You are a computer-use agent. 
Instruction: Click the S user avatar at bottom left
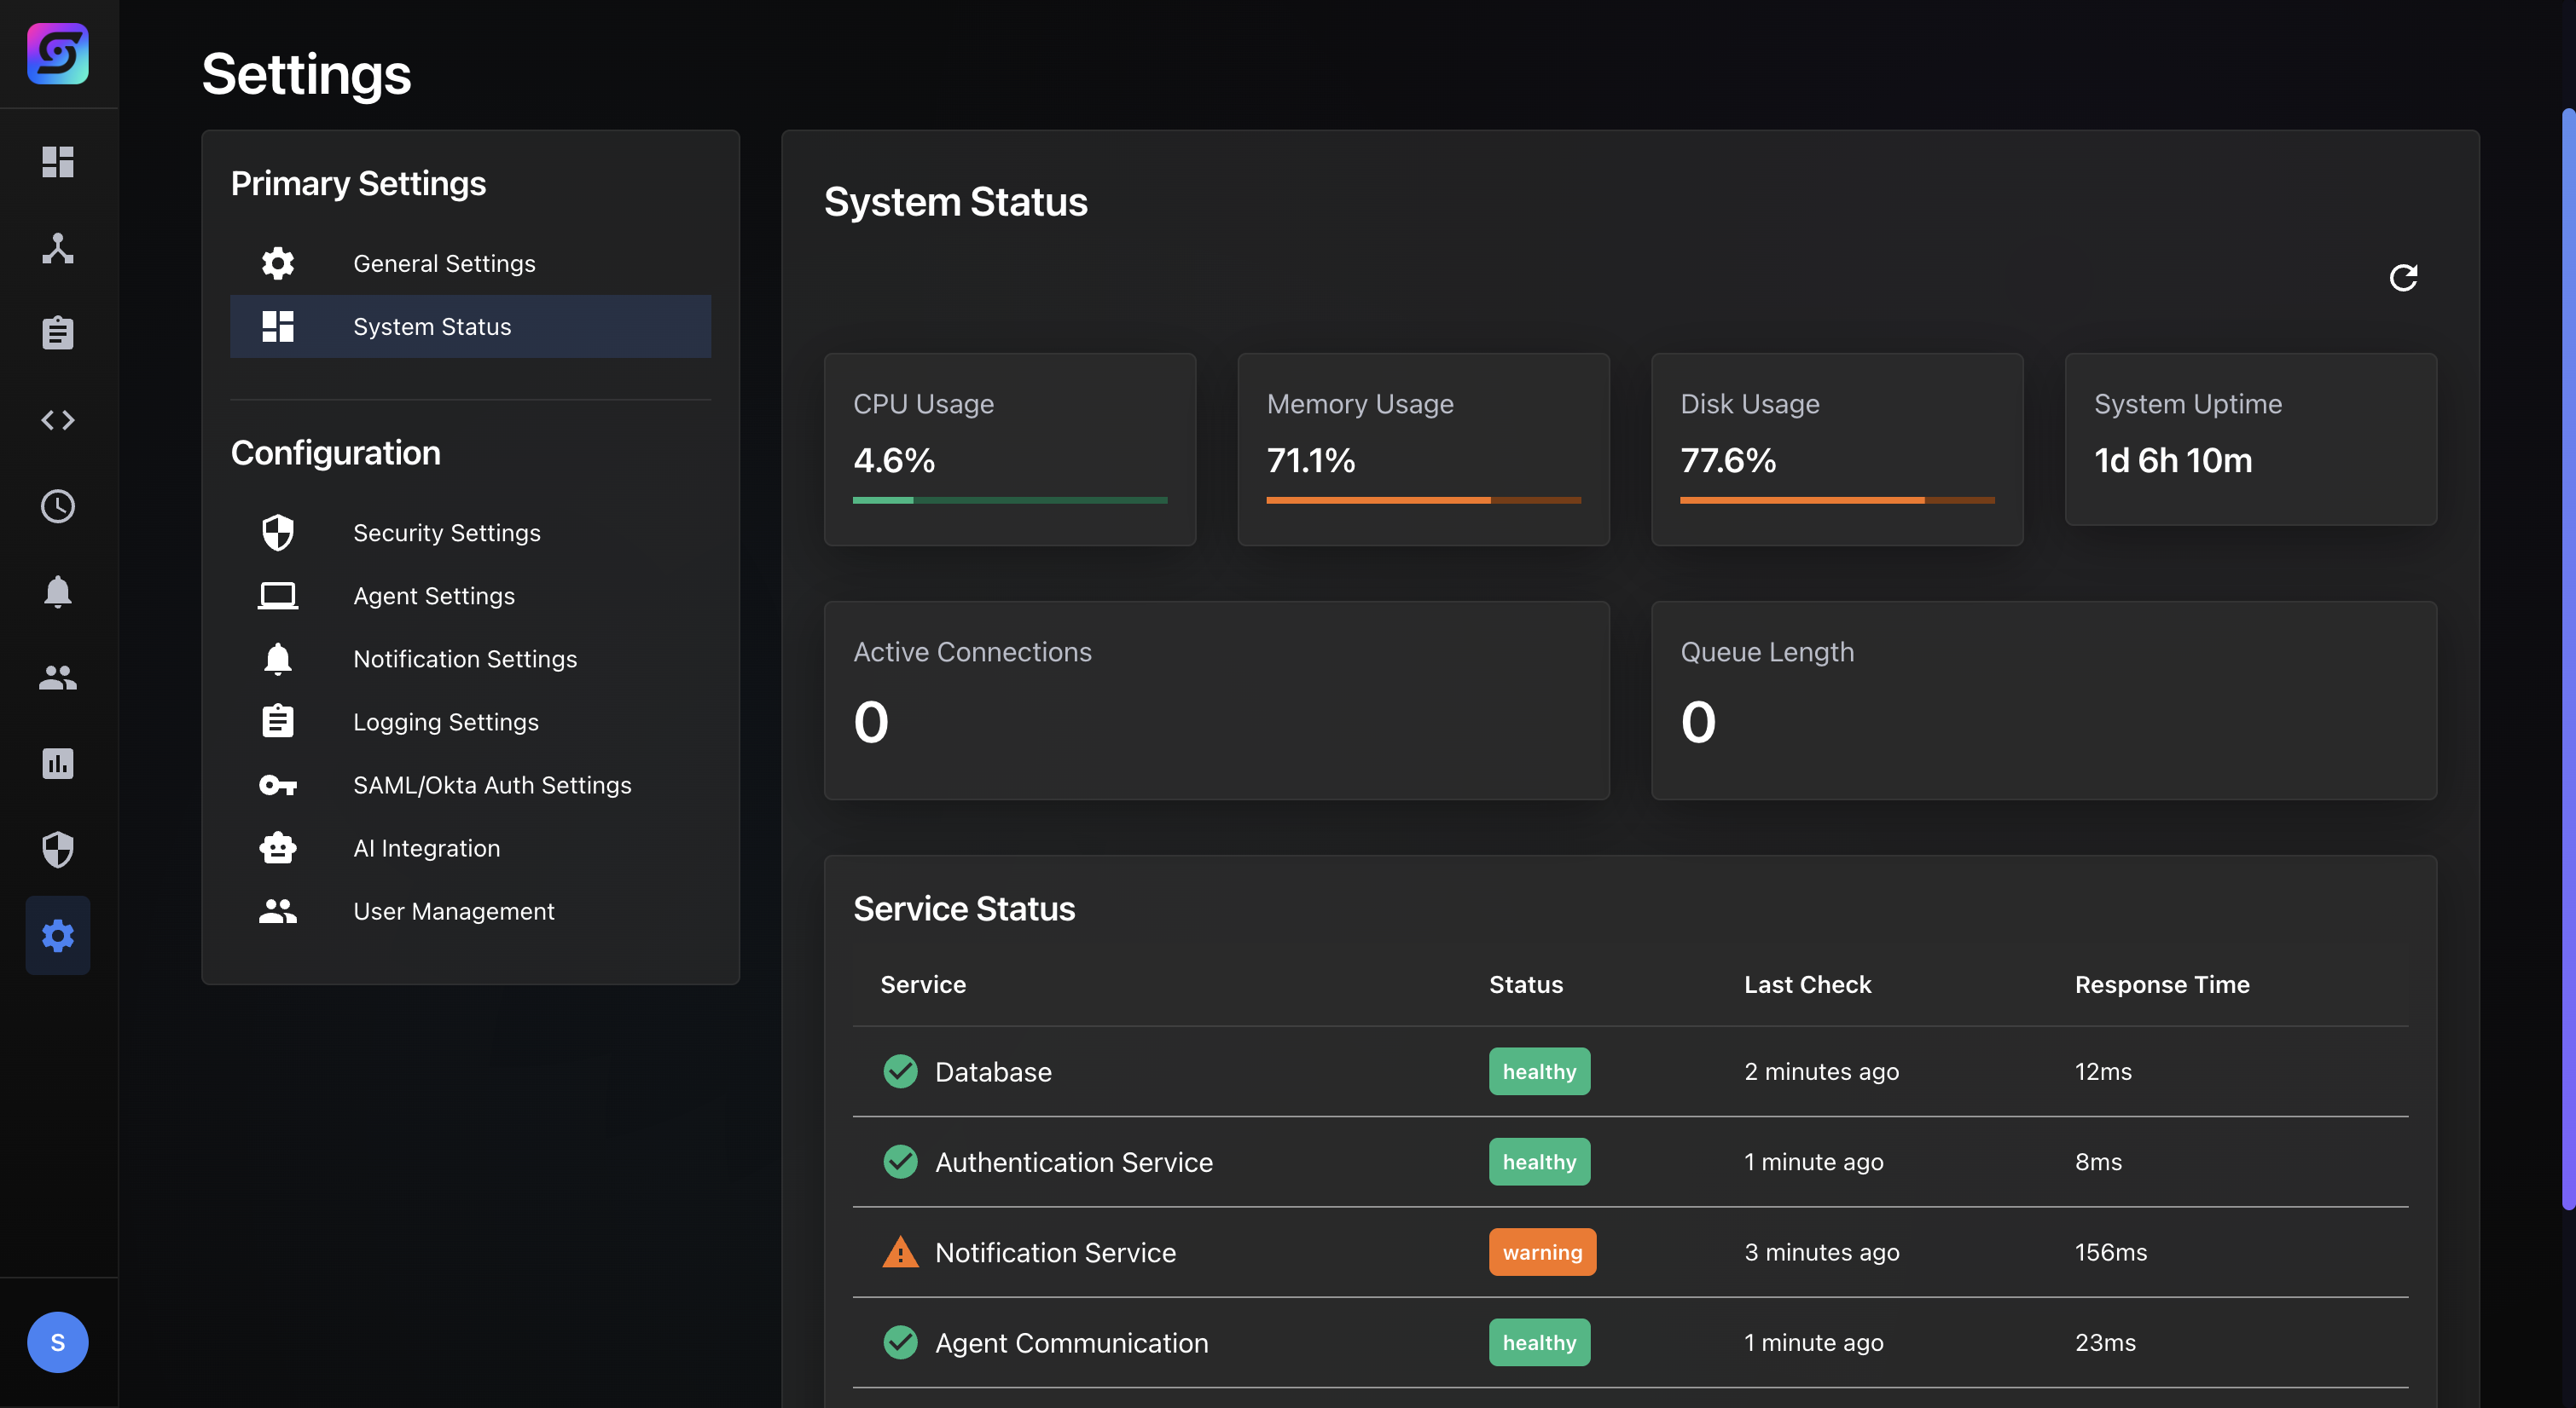(58, 1342)
